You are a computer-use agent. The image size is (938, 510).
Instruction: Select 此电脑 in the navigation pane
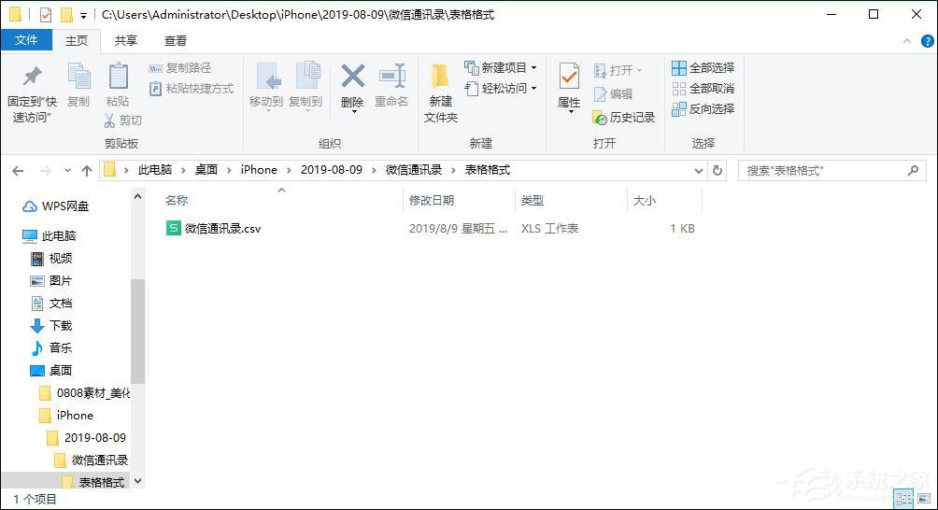click(50, 235)
